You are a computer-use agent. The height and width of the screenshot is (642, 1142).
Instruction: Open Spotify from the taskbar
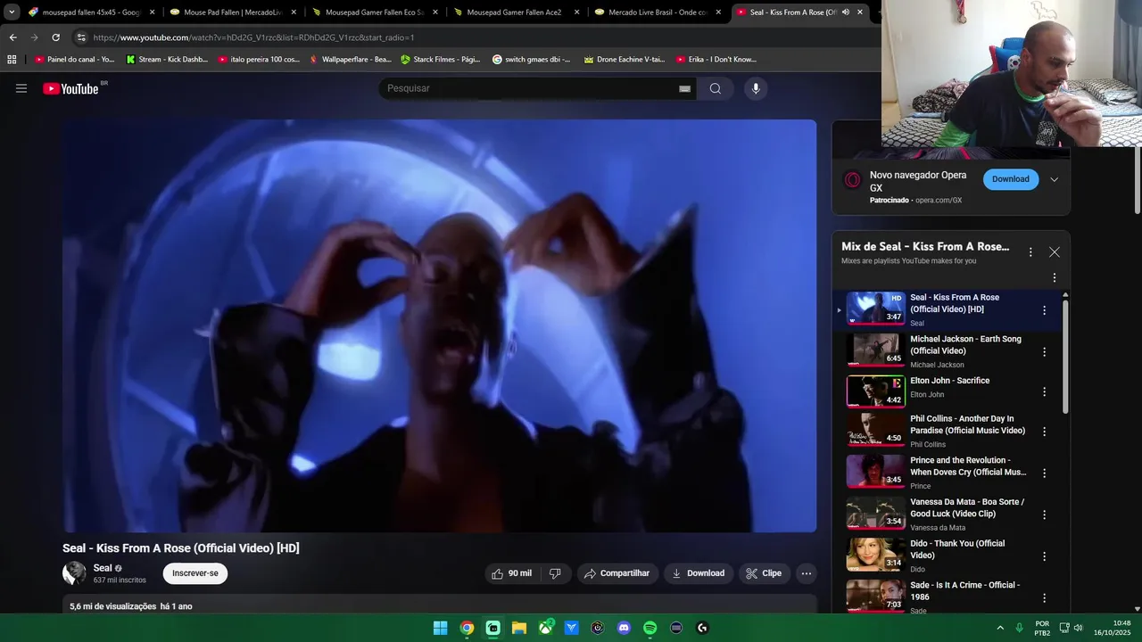pos(650,628)
